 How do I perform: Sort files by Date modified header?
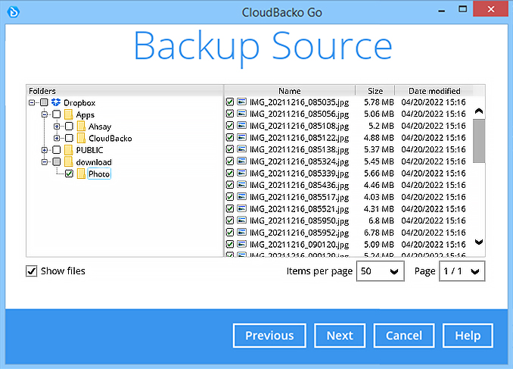coord(434,91)
